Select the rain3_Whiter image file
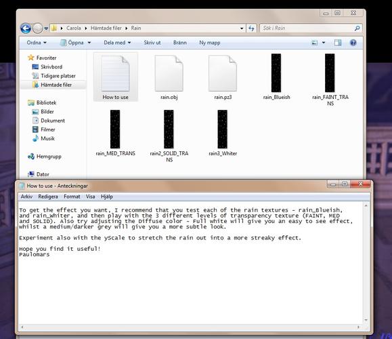This screenshot has height=339, width=392. tap(223, 133)
